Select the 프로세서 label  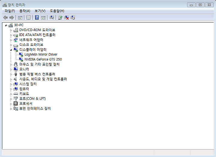coord(26,103)
